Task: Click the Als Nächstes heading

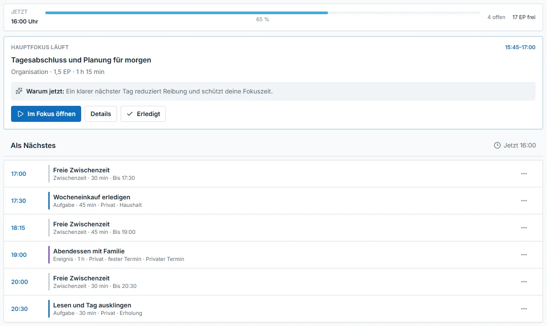Action: (x=33, y=145)
